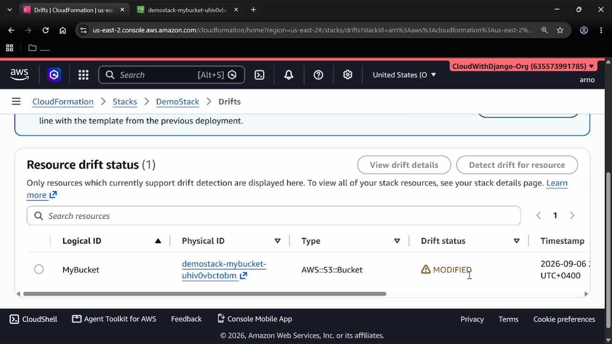The width and height of the screenshot is (612, 344).
Task: Click the vertical page scrollbar thumb
Action: (x=608, y=250)
